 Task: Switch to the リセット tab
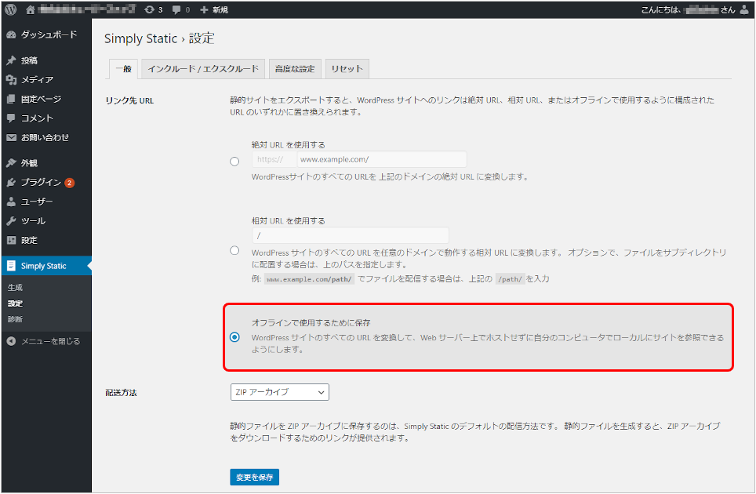pyautogui.click(x=347, y=69)
